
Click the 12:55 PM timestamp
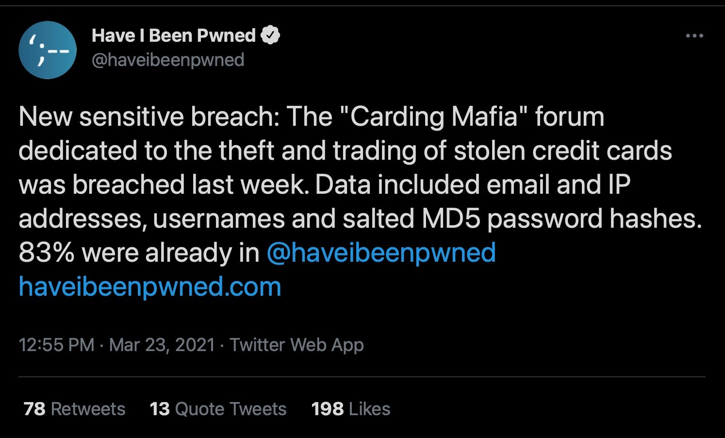click(x=56, y=345)
